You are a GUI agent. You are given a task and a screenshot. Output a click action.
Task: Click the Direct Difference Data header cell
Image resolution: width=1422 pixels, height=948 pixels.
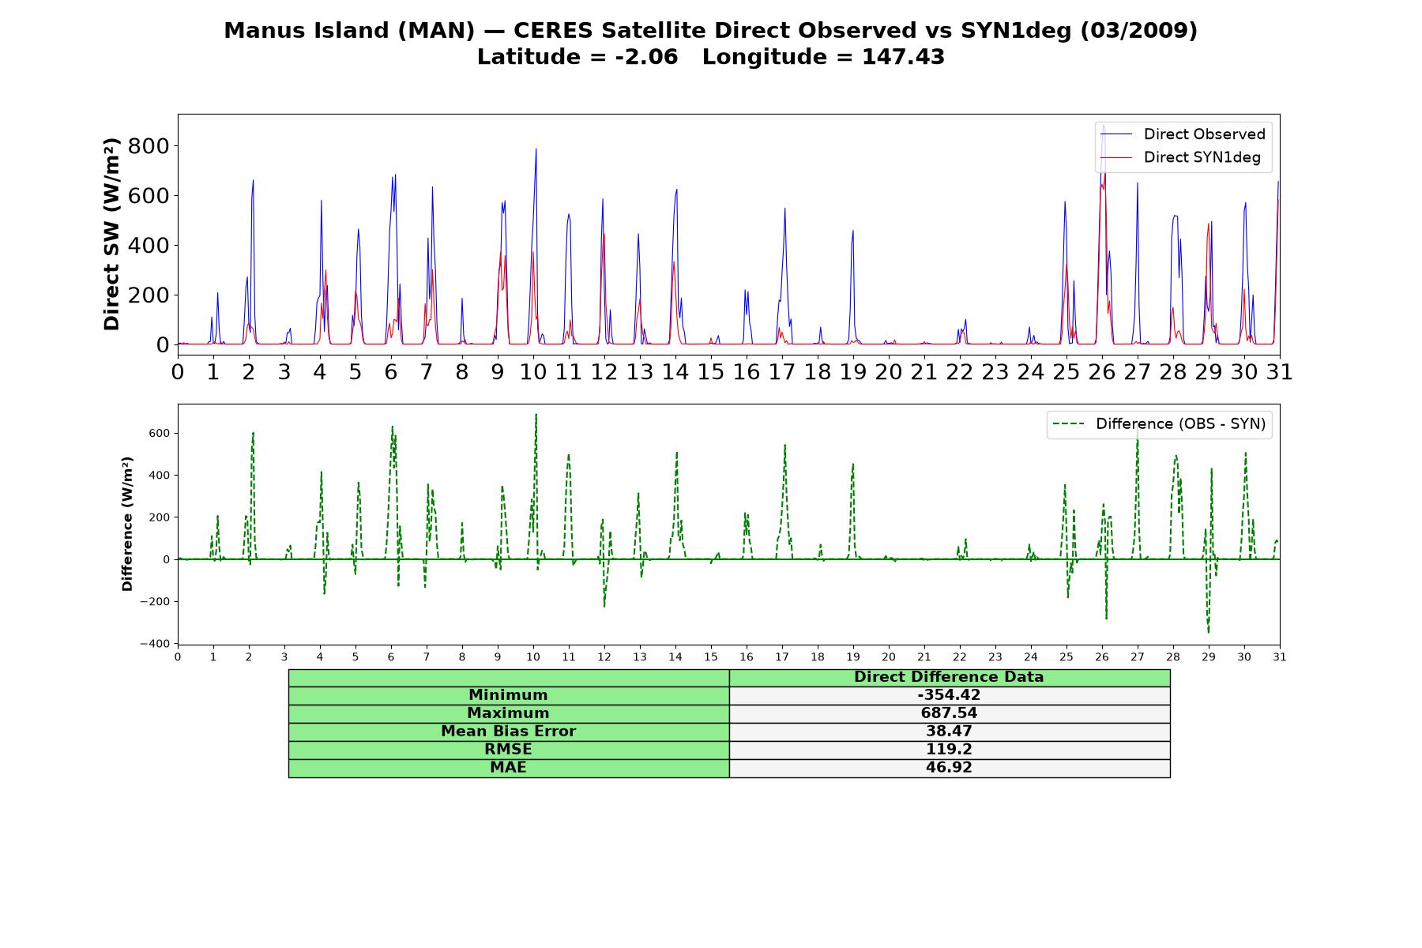(949, 677)
